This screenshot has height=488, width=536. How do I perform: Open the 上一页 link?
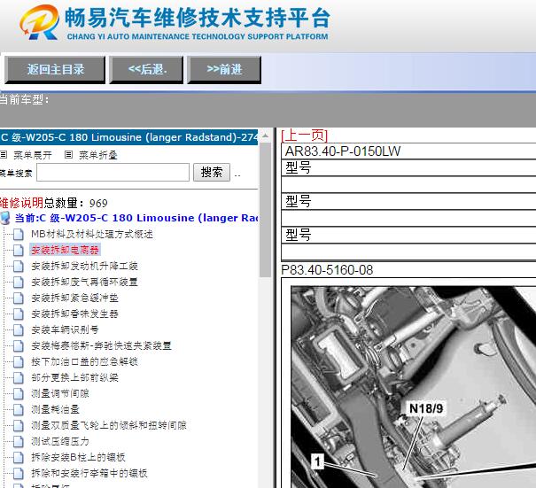coord(304,136)
